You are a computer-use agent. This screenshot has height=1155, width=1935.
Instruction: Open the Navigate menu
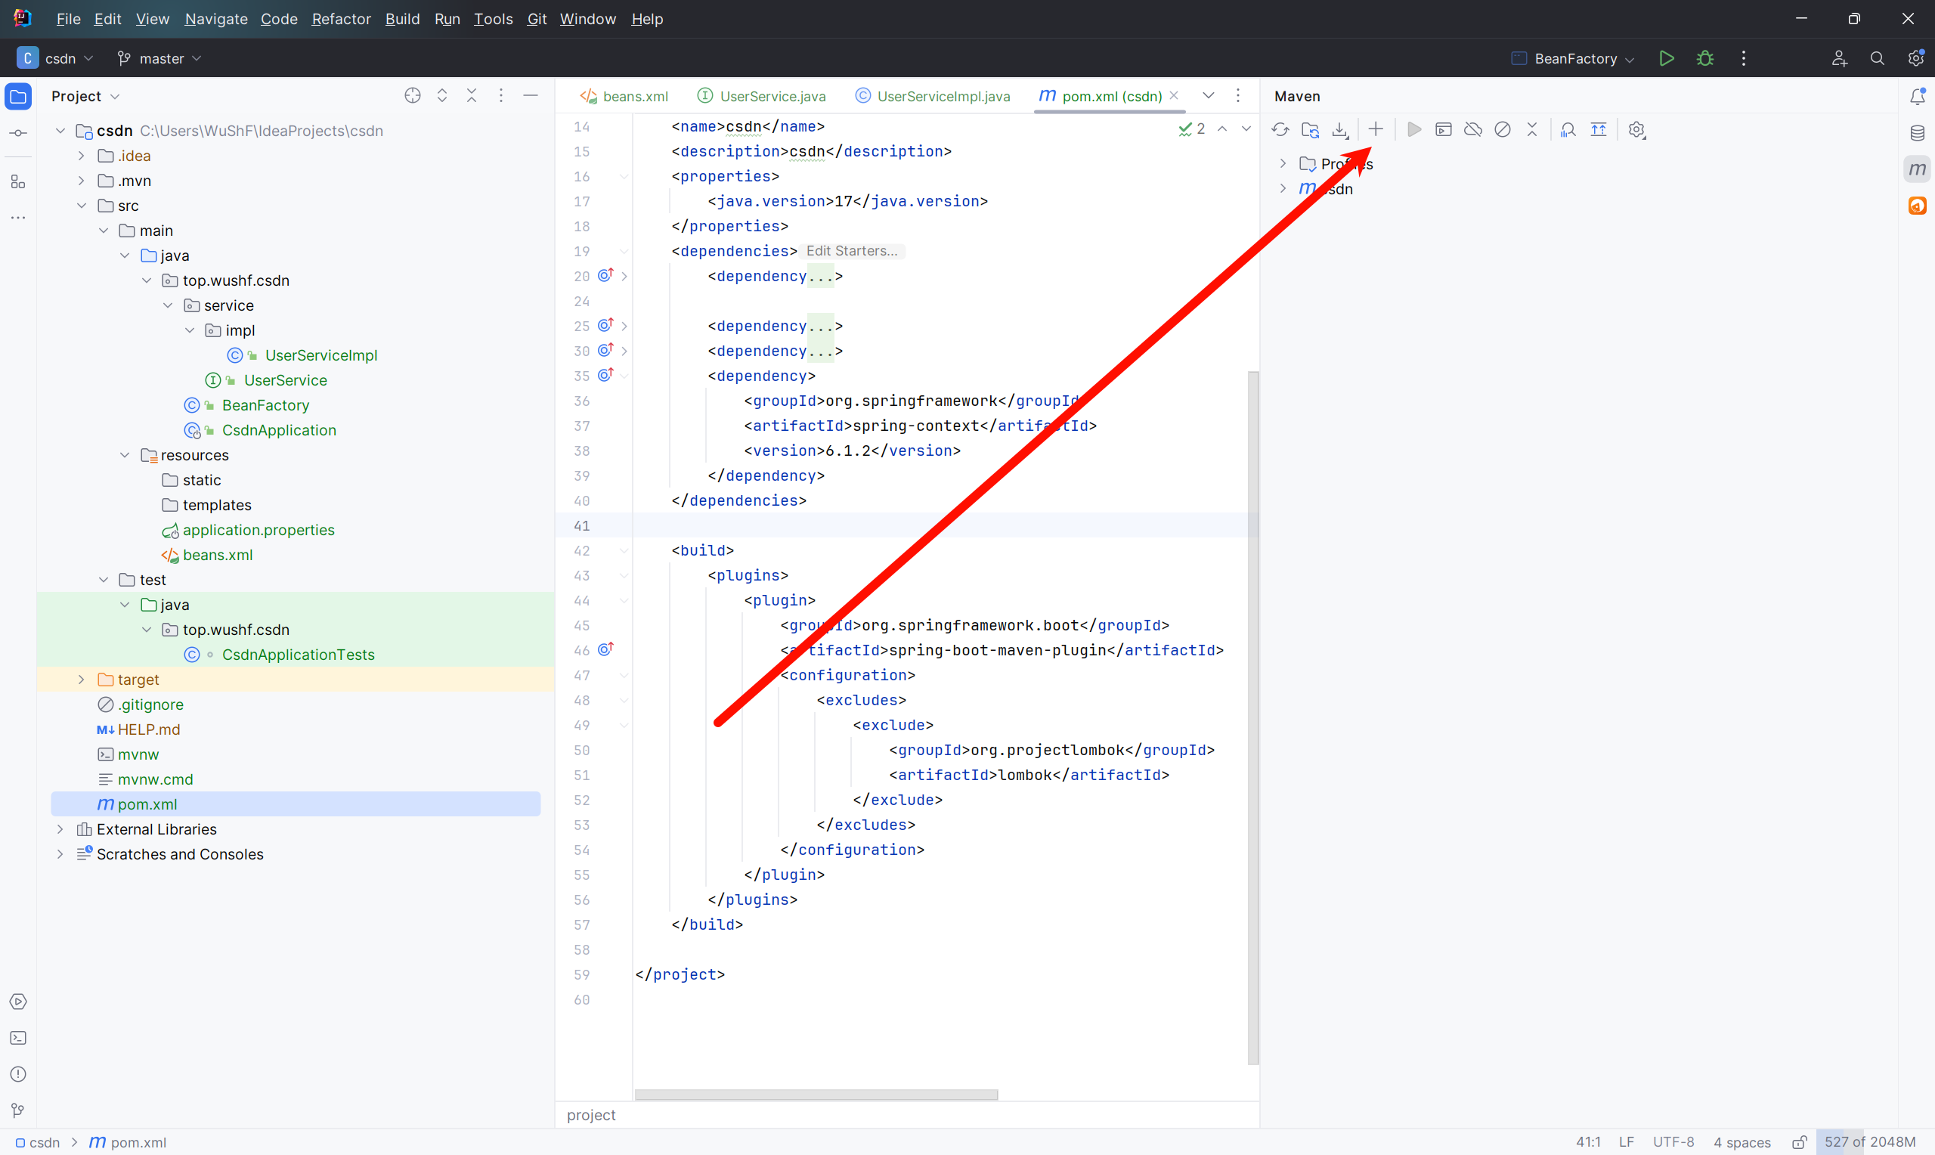[216, 19]
